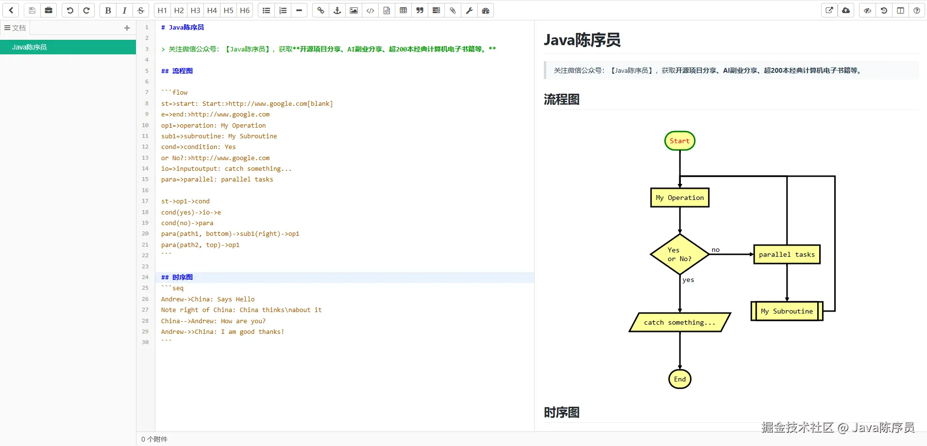Viewport: 927px width, 446px height.
Task: Click the My Operation flowchart box
Action: (680, 198)
